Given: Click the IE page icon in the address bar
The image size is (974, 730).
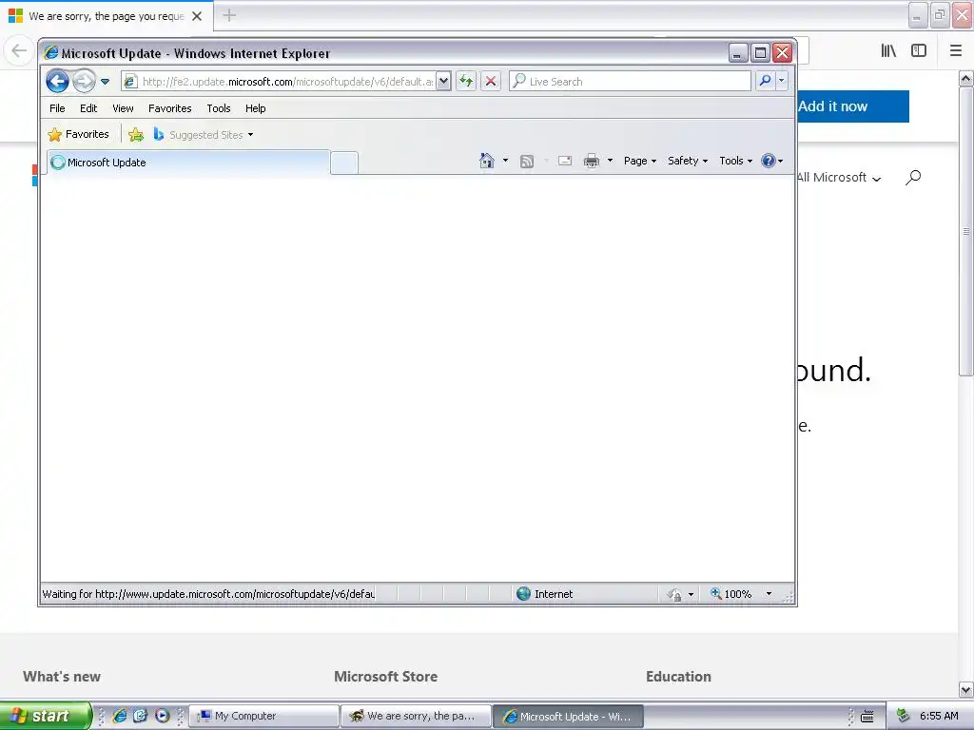Looking at the screenshot, I should tap(129, 82).
